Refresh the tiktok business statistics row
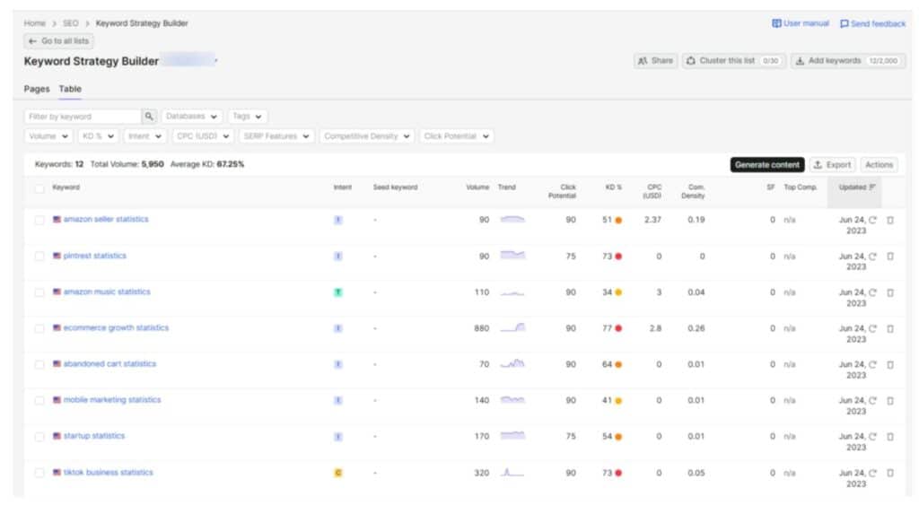919x505 pixels. 872,473
